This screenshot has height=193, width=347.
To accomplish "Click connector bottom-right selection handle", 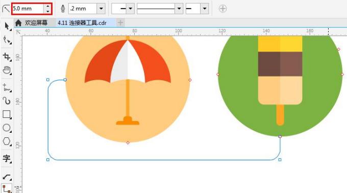I will coord(280,160).
